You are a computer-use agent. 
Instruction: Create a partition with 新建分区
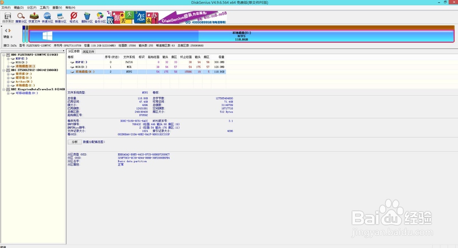[x=60, y=17]
